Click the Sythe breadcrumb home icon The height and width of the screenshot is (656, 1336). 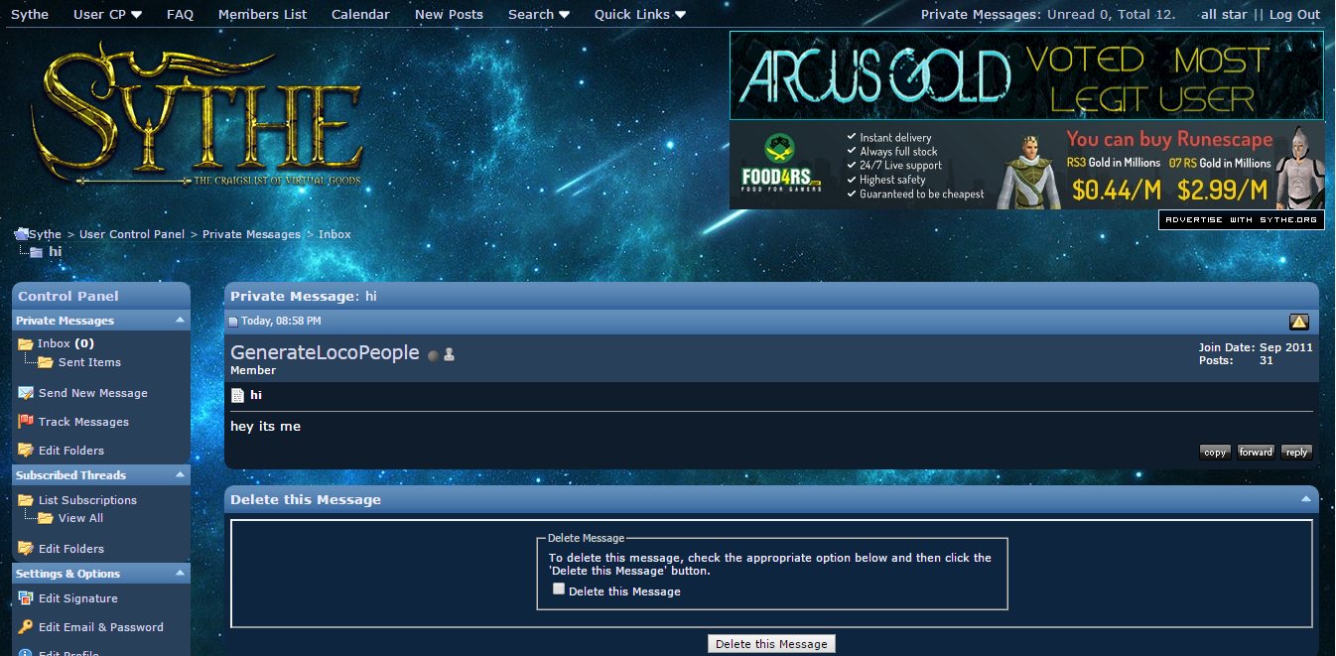point(21,234)
